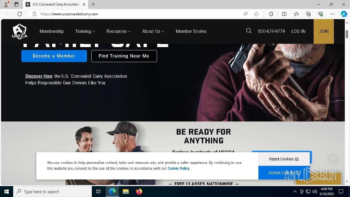This screenshot has height=197, width=350.
Task: Click the USCCA logo in header
Action: [20, 31]
